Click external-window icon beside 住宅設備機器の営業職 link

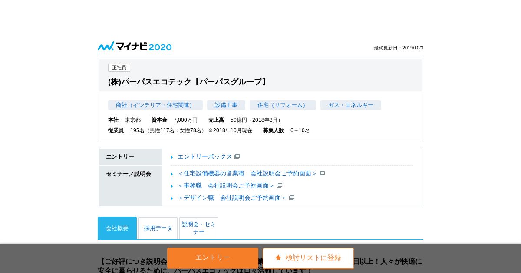322,173
